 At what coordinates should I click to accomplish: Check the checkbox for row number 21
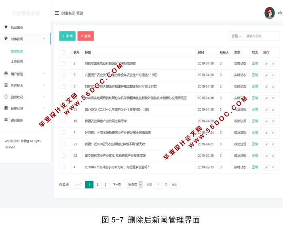pyautogui.click(x=63, y=144)
